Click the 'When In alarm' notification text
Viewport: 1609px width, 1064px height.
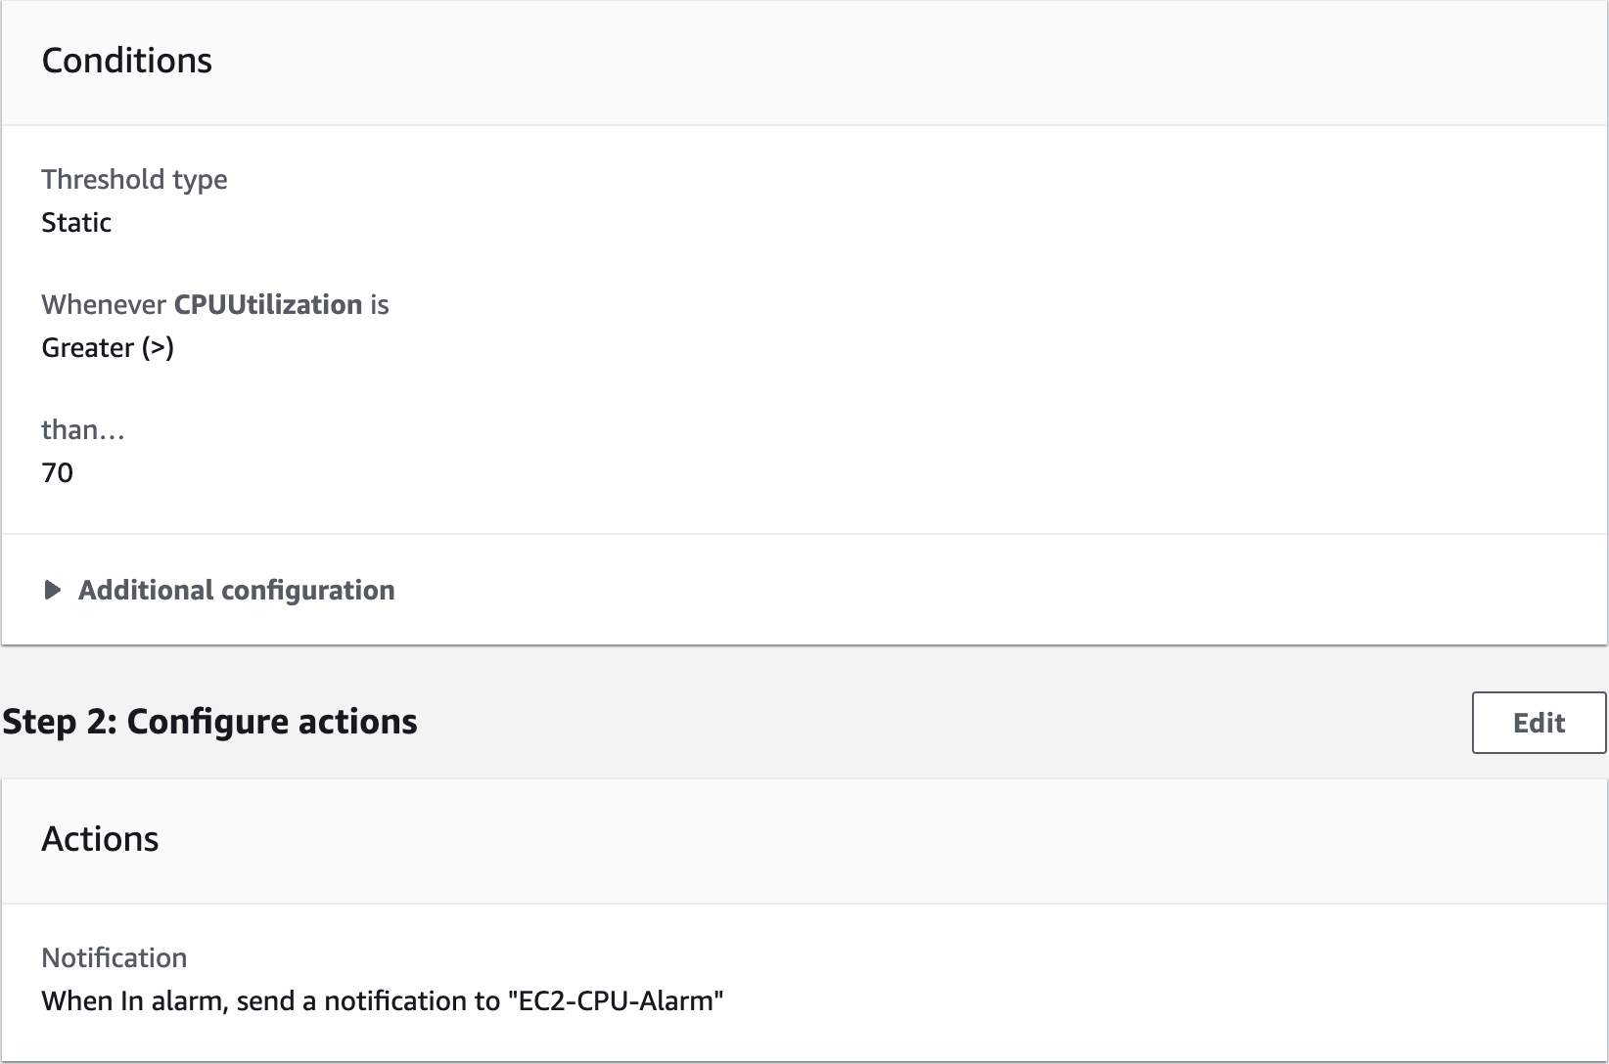click(x=131, y=1000)
